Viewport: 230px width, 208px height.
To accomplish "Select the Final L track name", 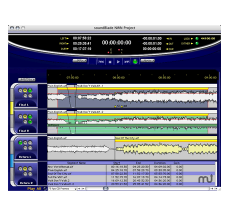I will 23,104.
